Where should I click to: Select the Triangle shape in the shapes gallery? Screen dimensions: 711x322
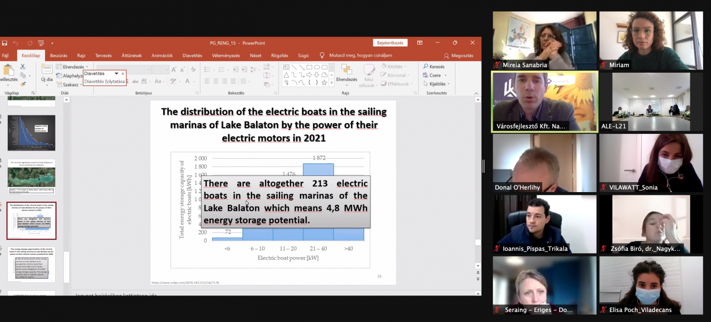coord(287,75)
